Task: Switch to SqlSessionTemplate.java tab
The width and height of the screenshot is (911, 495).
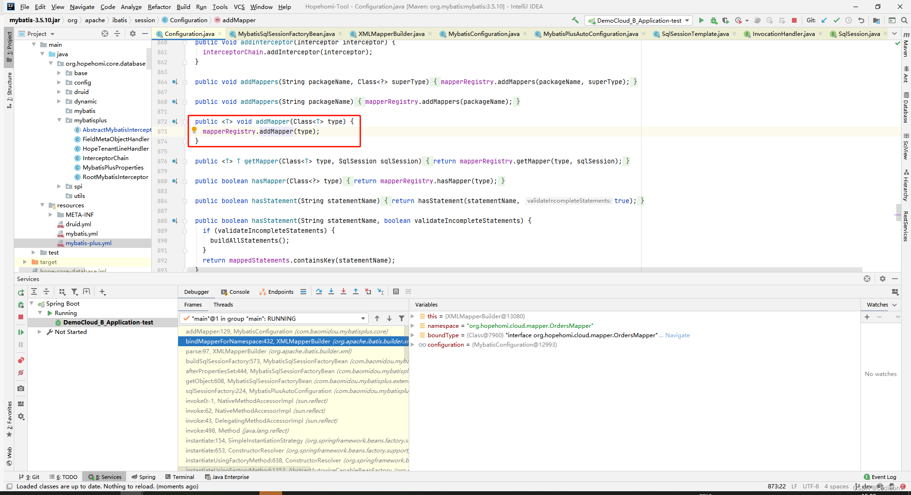Action: point(695,34)
